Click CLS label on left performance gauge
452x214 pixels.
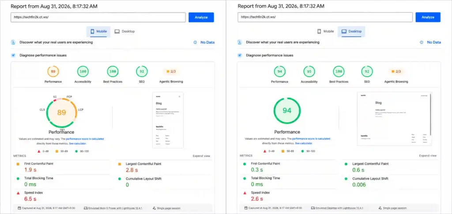click(42, 110)
